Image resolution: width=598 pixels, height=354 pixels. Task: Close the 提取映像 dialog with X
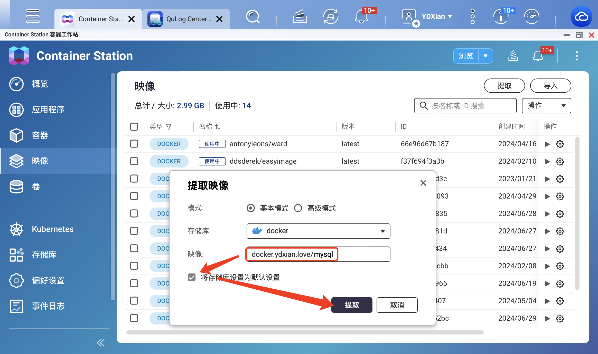tap(423, 183)
